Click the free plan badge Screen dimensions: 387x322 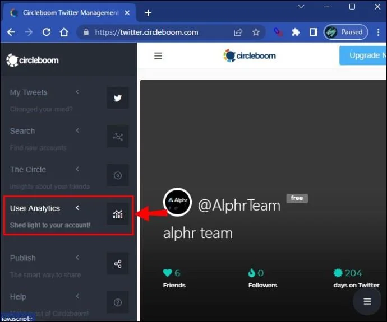pos(297,198)
